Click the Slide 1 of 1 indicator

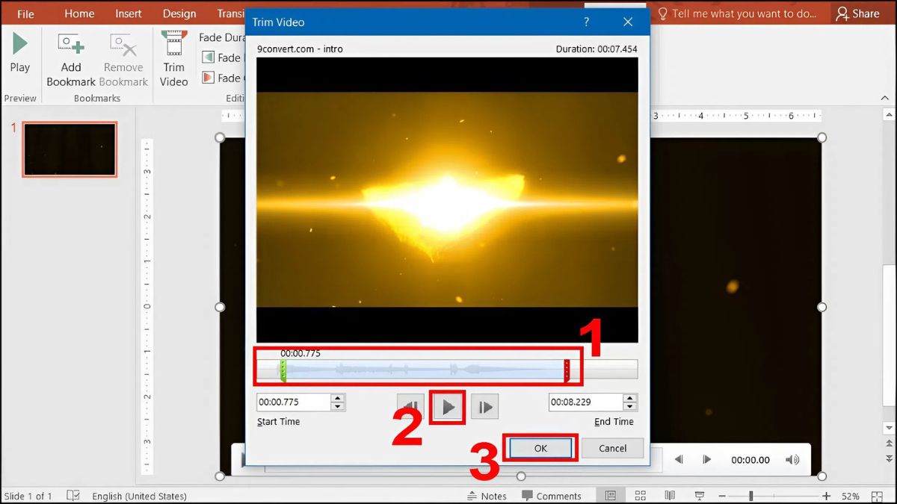click(28, 496)
